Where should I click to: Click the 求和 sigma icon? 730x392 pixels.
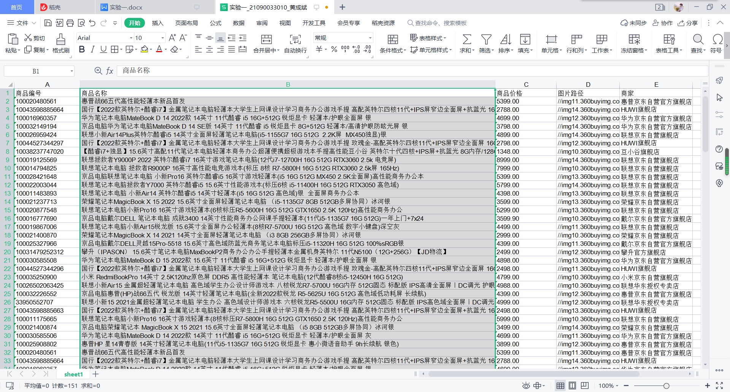coord(467,39)
